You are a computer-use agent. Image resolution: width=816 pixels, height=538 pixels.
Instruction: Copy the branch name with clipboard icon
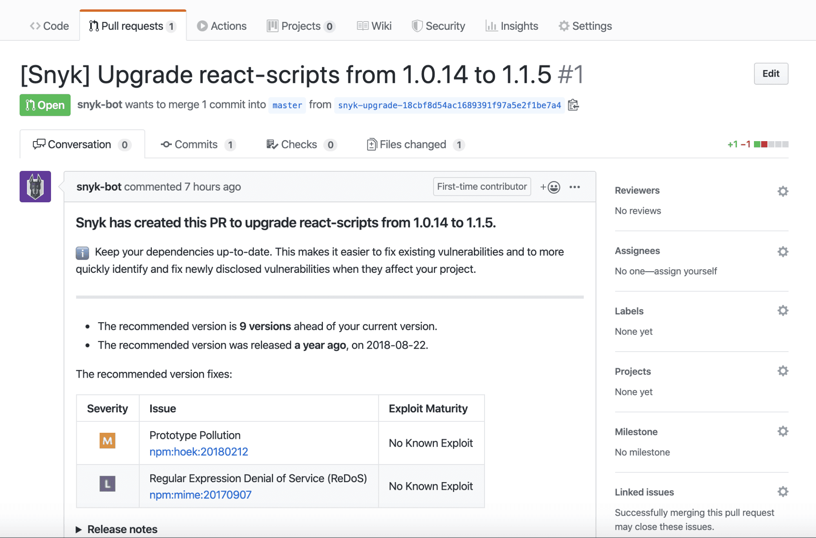click(574, 105)
